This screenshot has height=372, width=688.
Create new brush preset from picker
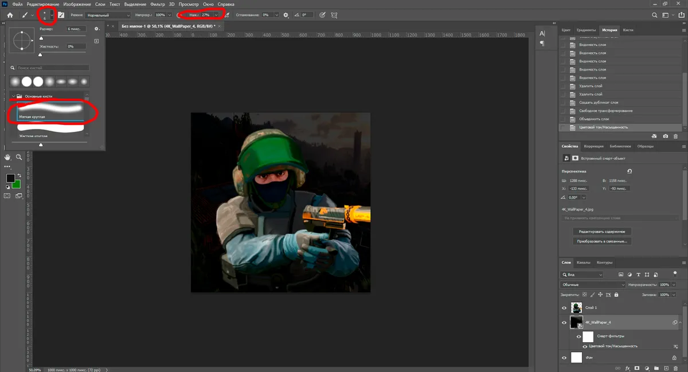coord(97,41)
